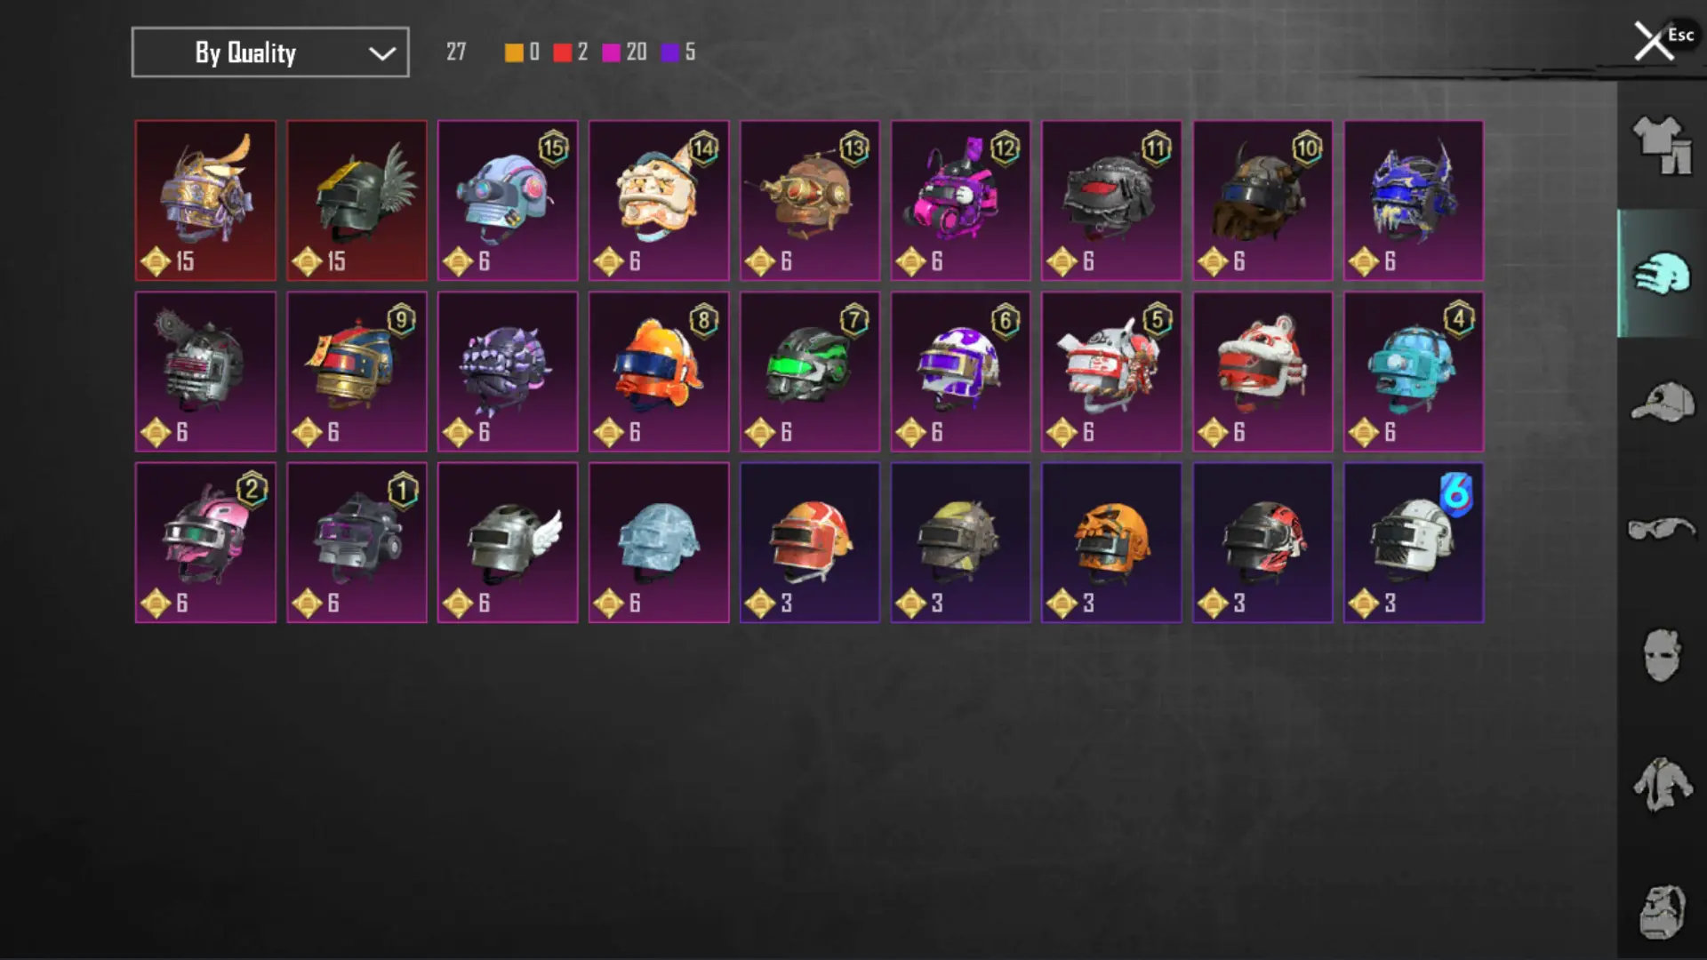Filter by the orange quality swatch

point(514,52)
